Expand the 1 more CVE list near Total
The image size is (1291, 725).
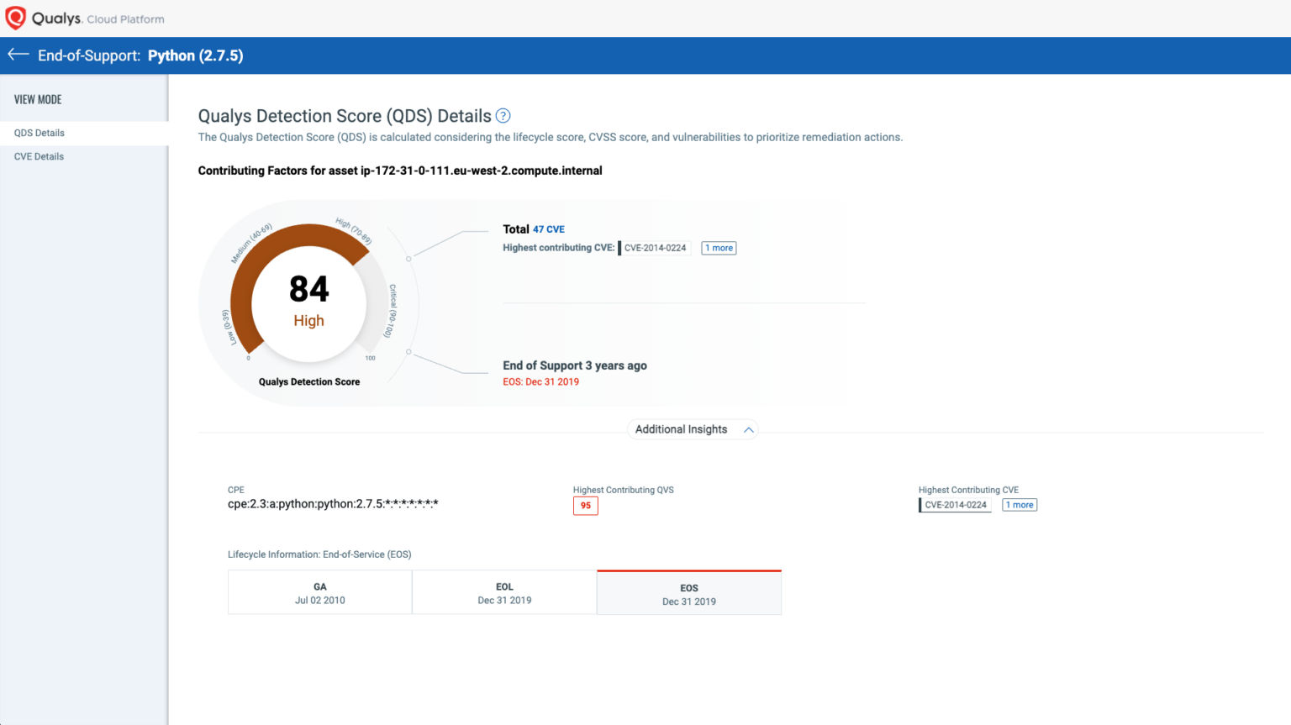718,248
